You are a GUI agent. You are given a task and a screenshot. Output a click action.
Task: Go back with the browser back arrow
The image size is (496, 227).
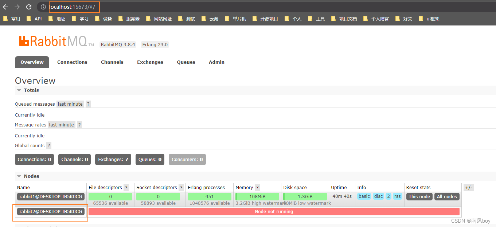click(5, 7)
